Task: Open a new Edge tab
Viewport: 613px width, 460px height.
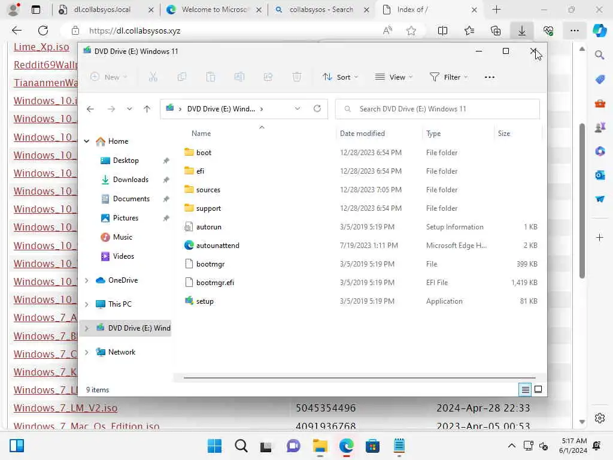Action: (496, 10)
